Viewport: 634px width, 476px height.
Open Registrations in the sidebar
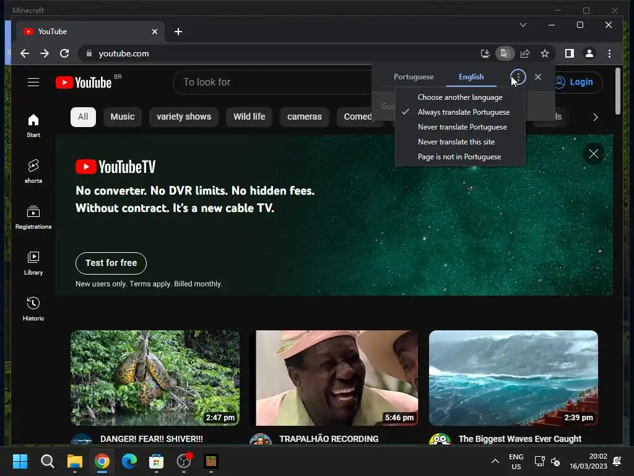33,218
